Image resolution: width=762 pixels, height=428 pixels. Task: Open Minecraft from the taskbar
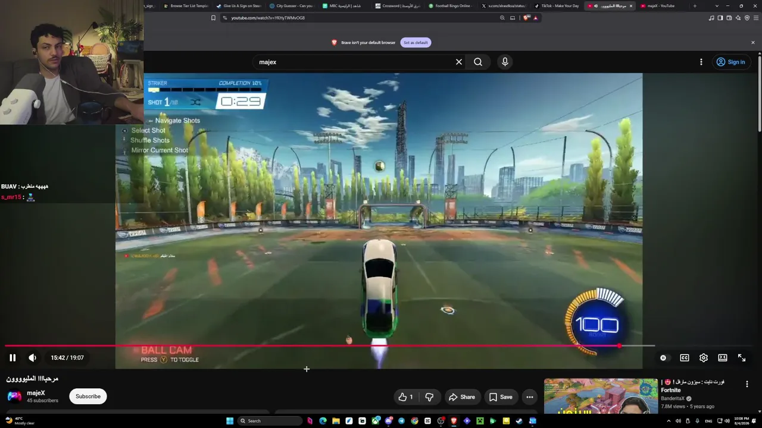(x=480, y=421)
